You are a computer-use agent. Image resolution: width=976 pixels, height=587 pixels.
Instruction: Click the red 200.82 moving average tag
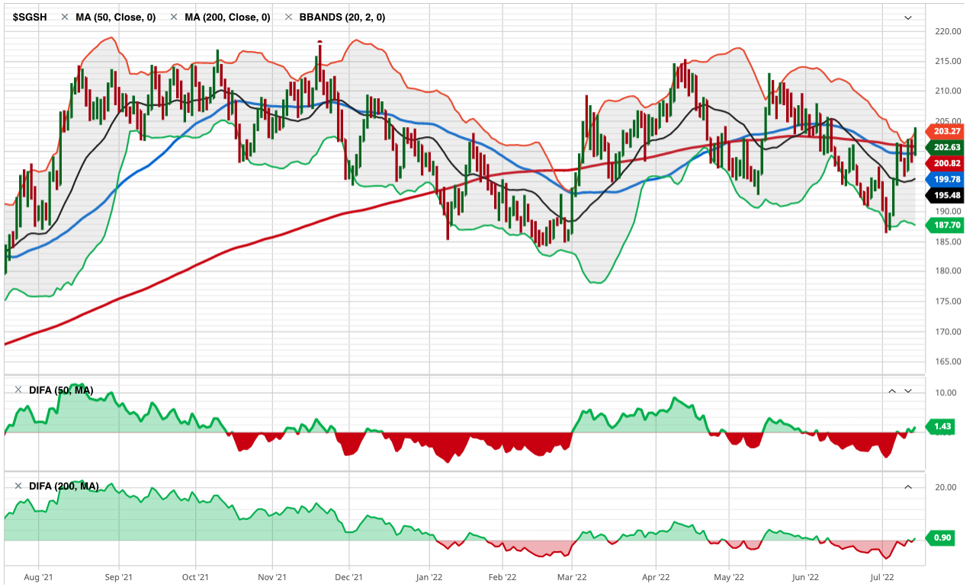pyautogui.click(x=944, y=163)
